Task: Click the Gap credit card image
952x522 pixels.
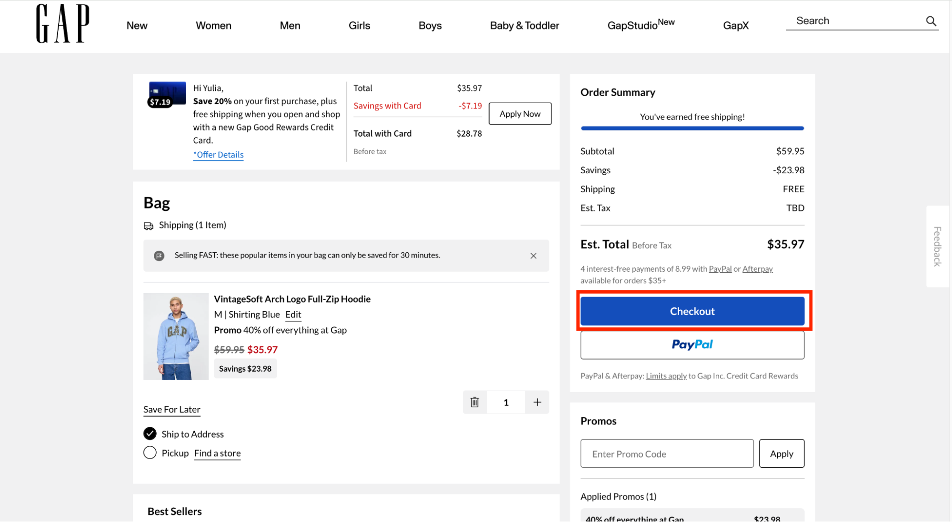Action: (x=167, y=94)
